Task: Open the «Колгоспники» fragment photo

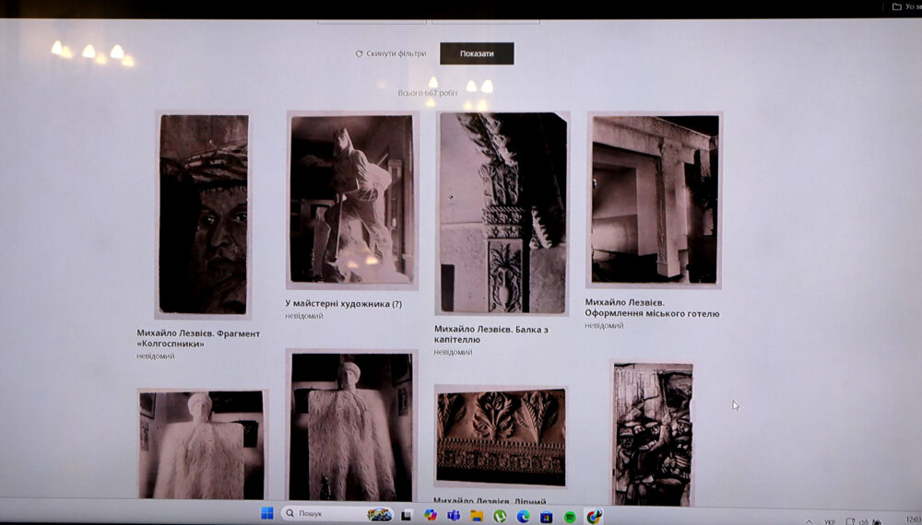Action: pos(203,215)
